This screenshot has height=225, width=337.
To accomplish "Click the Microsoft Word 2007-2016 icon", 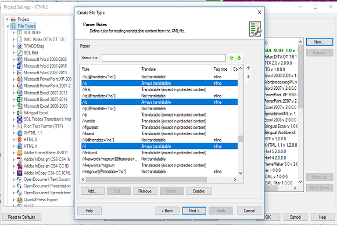I will (x=20, y=66).
